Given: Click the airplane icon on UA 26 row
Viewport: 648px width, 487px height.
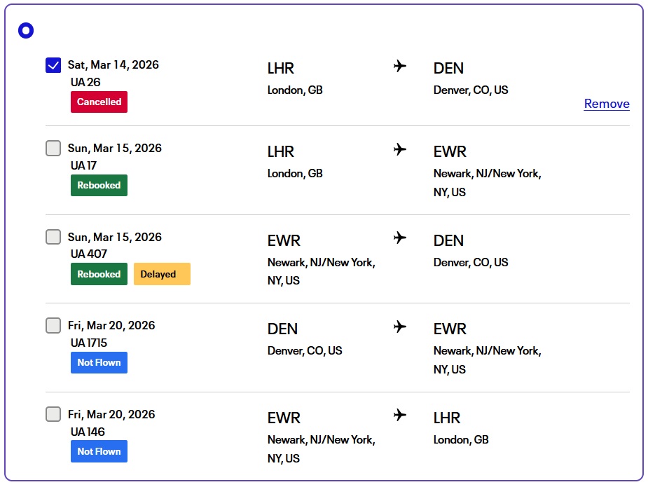Looking at the screenshot, I should [400, 67].
